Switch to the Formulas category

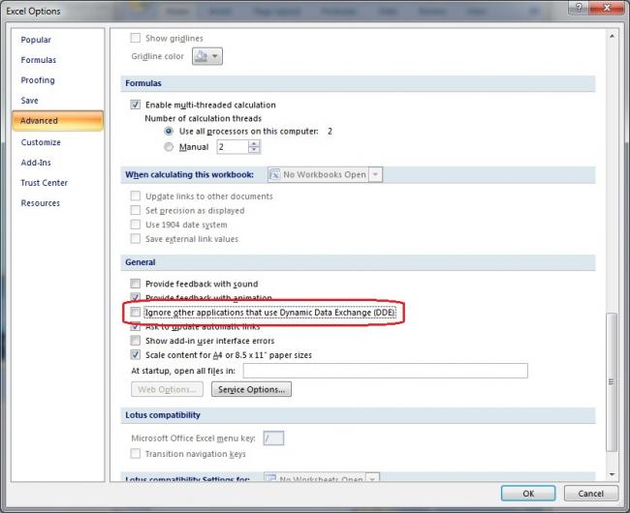39,60
